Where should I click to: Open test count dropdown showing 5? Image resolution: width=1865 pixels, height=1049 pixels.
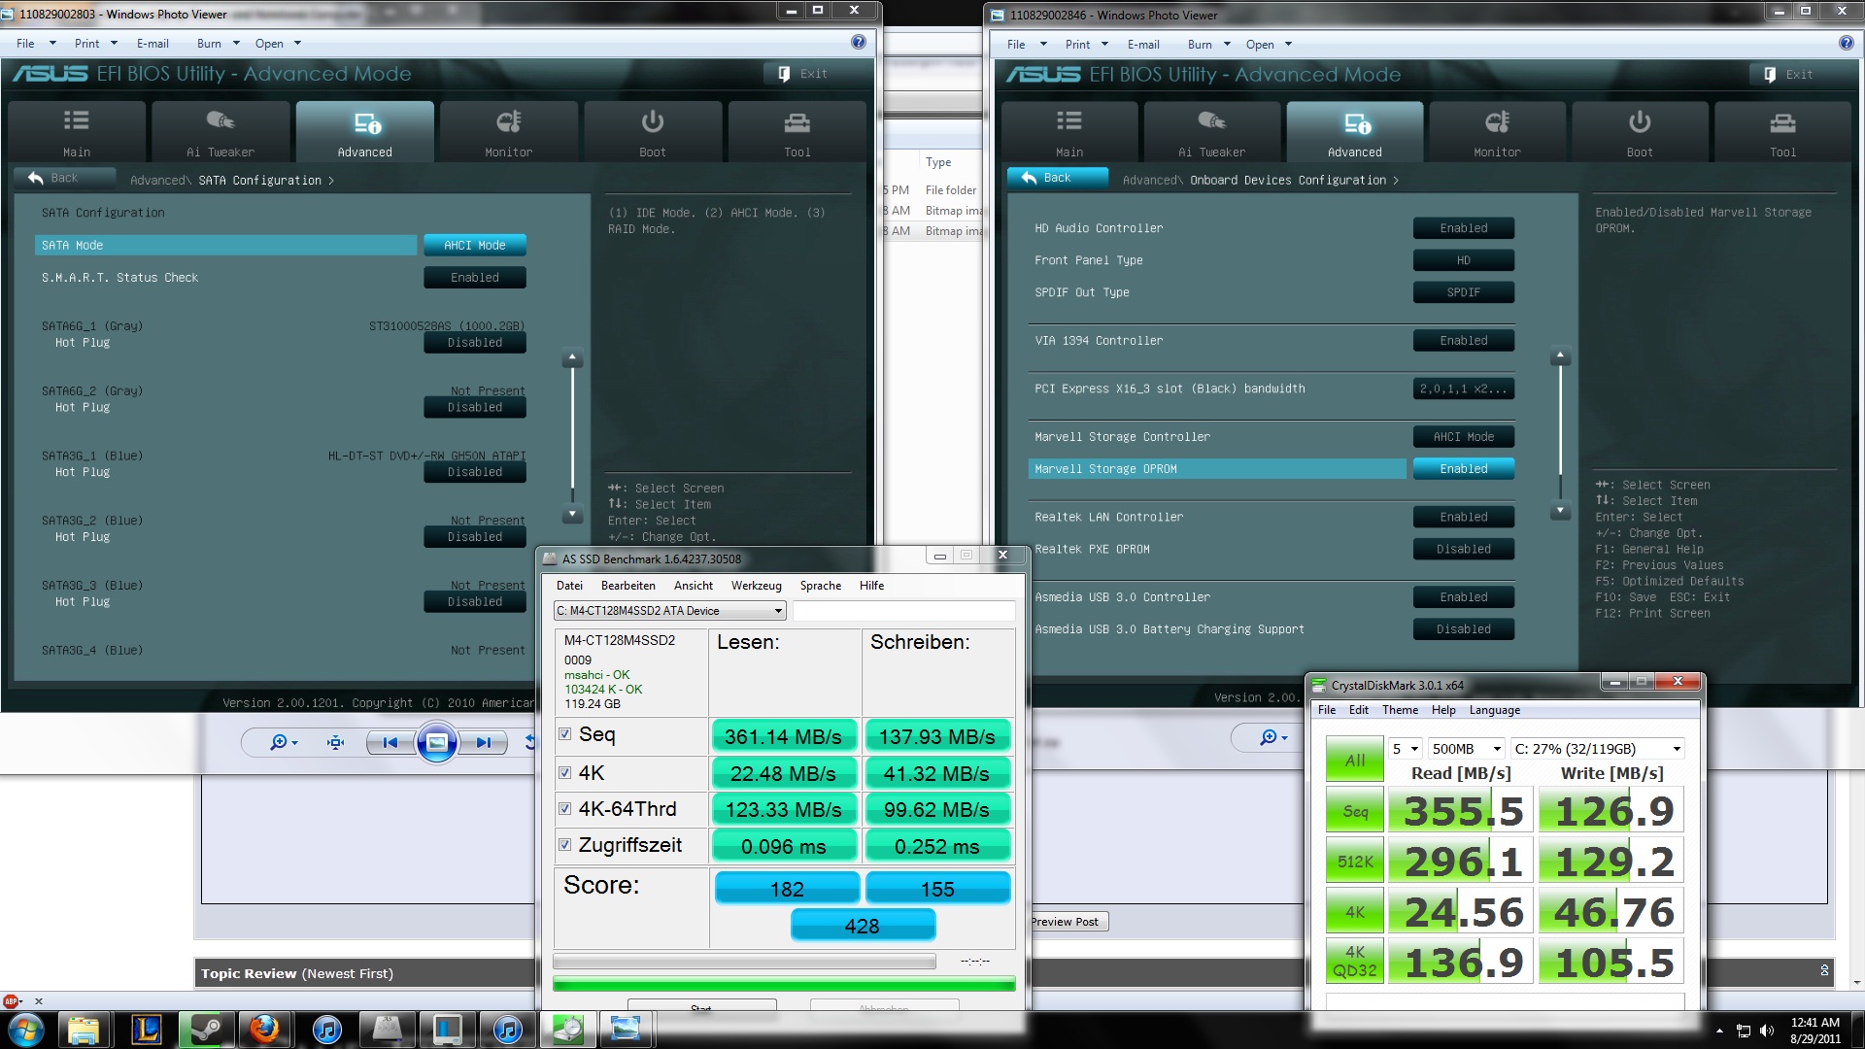click(1405, 749)
